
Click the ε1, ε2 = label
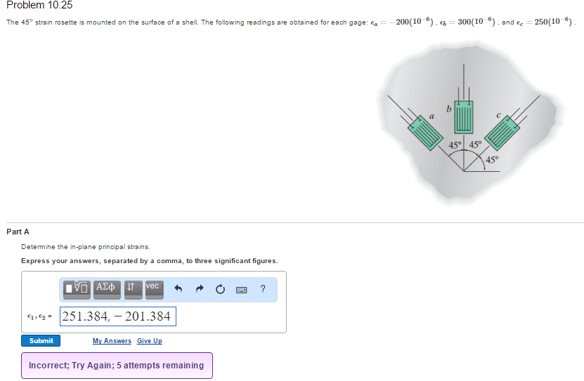click(x=39, y=316)
